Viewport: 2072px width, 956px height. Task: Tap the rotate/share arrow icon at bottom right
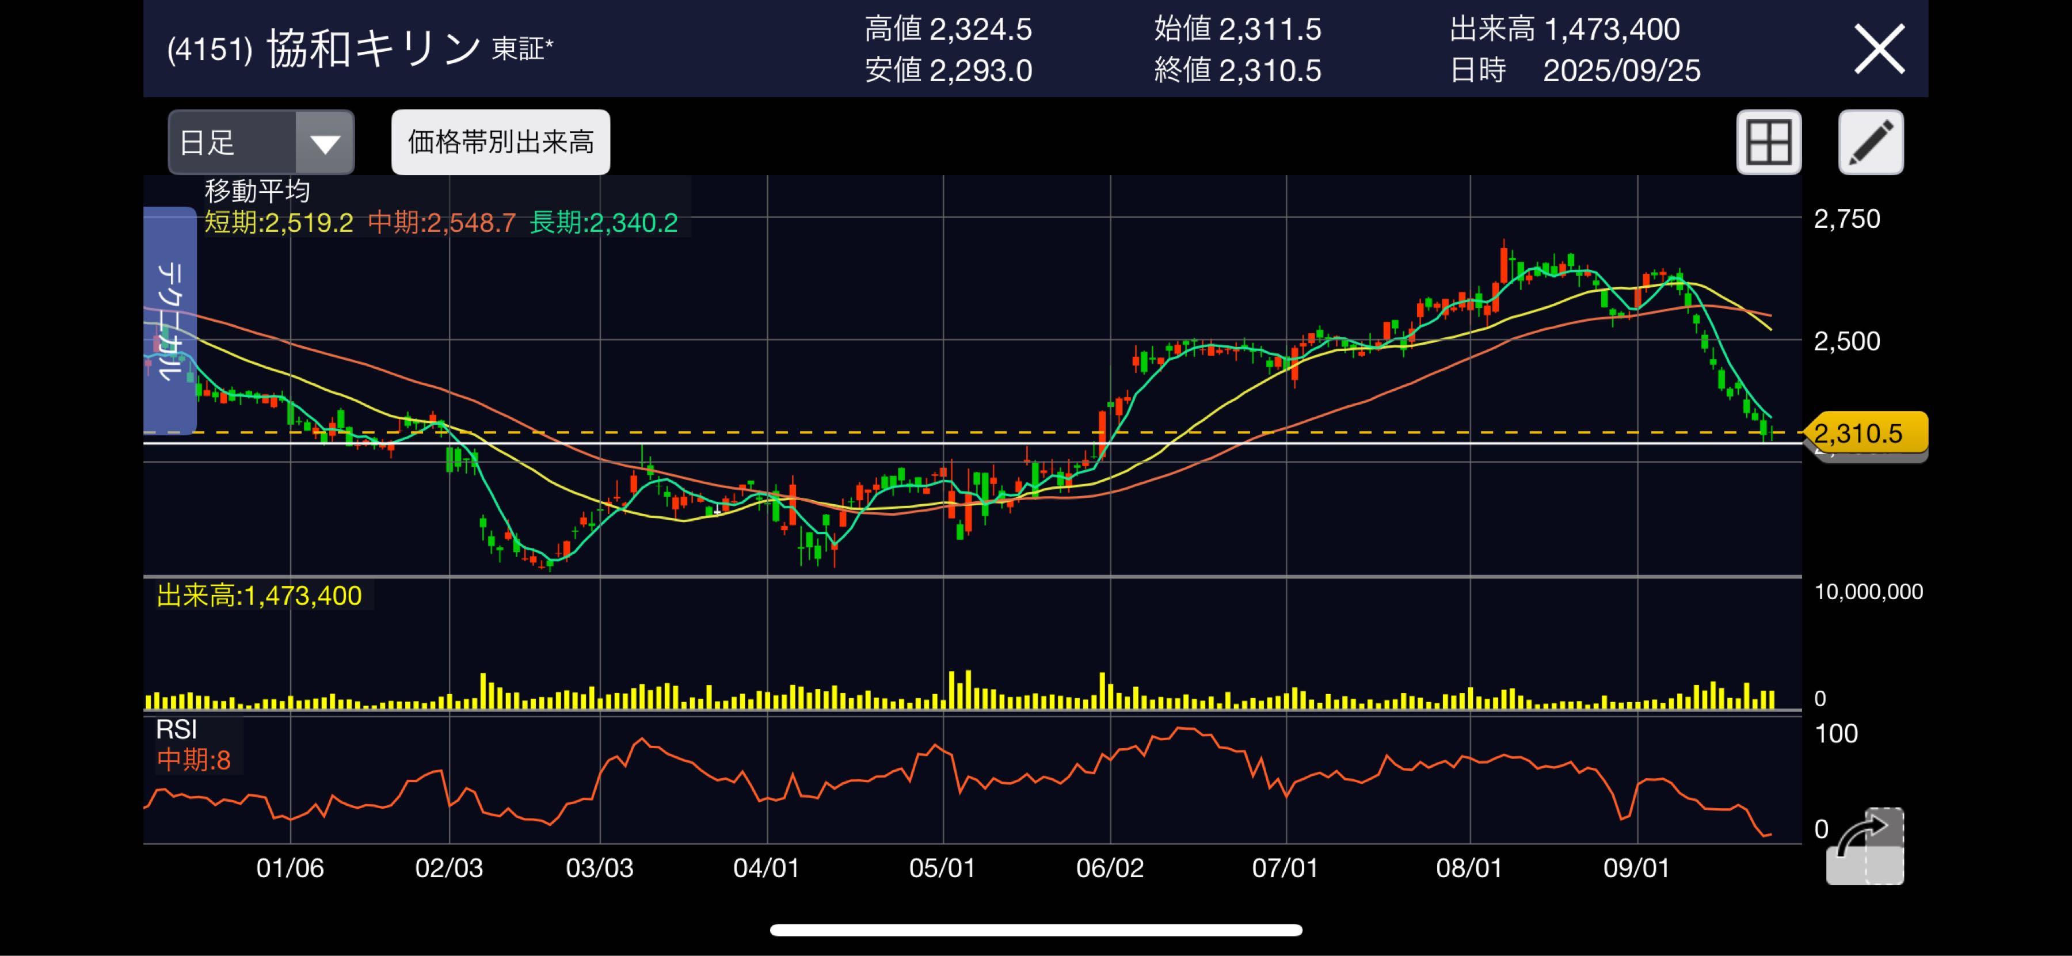1864,847
